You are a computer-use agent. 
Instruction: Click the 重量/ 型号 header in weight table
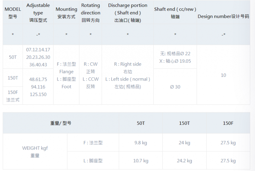pyautogui.click(x=61, y=123)
